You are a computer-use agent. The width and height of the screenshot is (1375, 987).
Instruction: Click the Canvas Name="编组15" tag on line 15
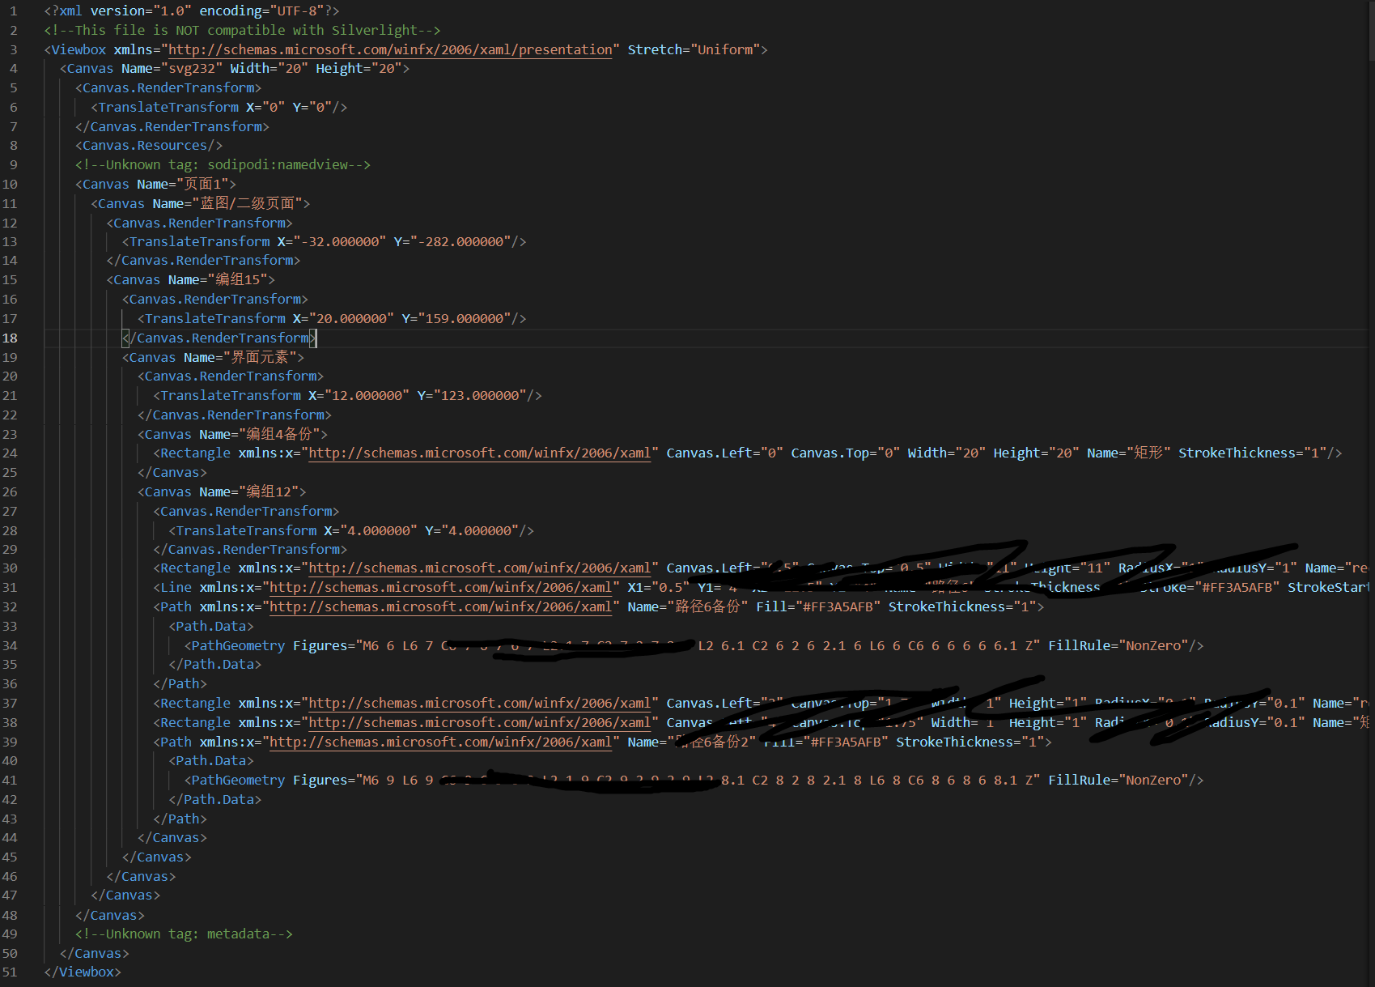[190, 279]
